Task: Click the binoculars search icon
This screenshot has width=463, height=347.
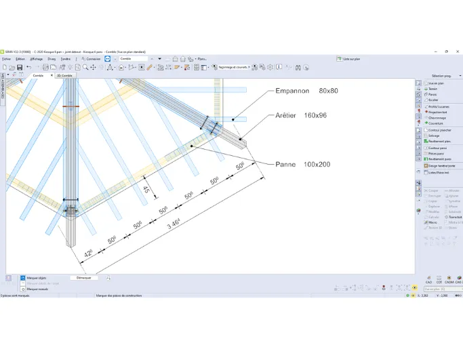Action: [298, 68]
